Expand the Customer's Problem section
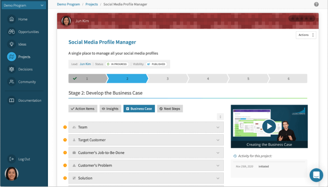 click(x=146, y=166)
